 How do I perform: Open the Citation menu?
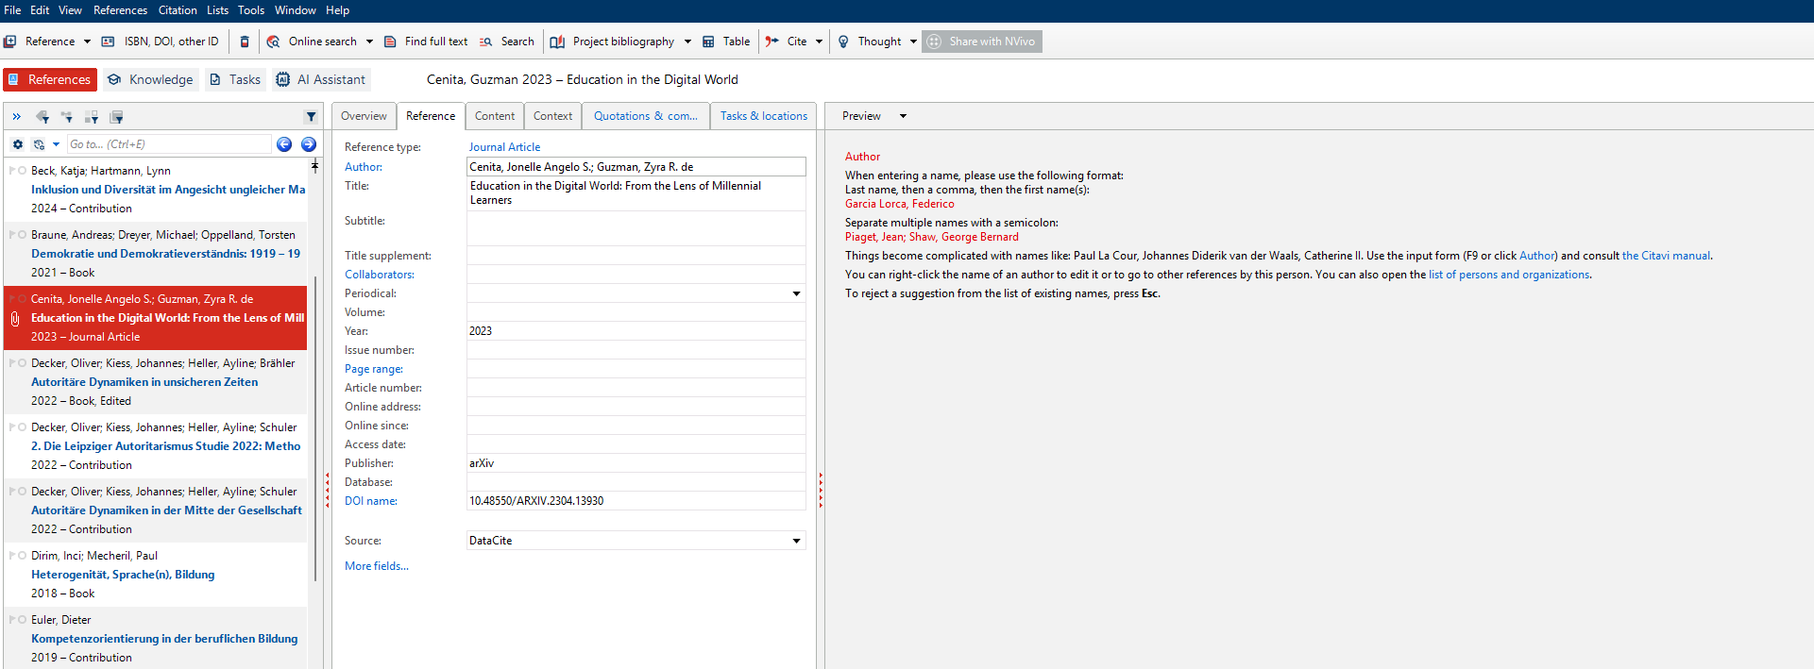(x=178, y=10)
